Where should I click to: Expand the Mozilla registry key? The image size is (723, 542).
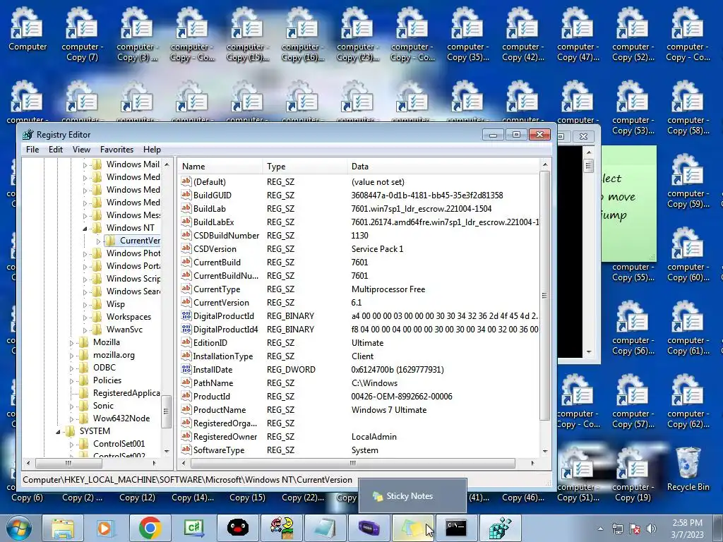(x=71, y=342)
